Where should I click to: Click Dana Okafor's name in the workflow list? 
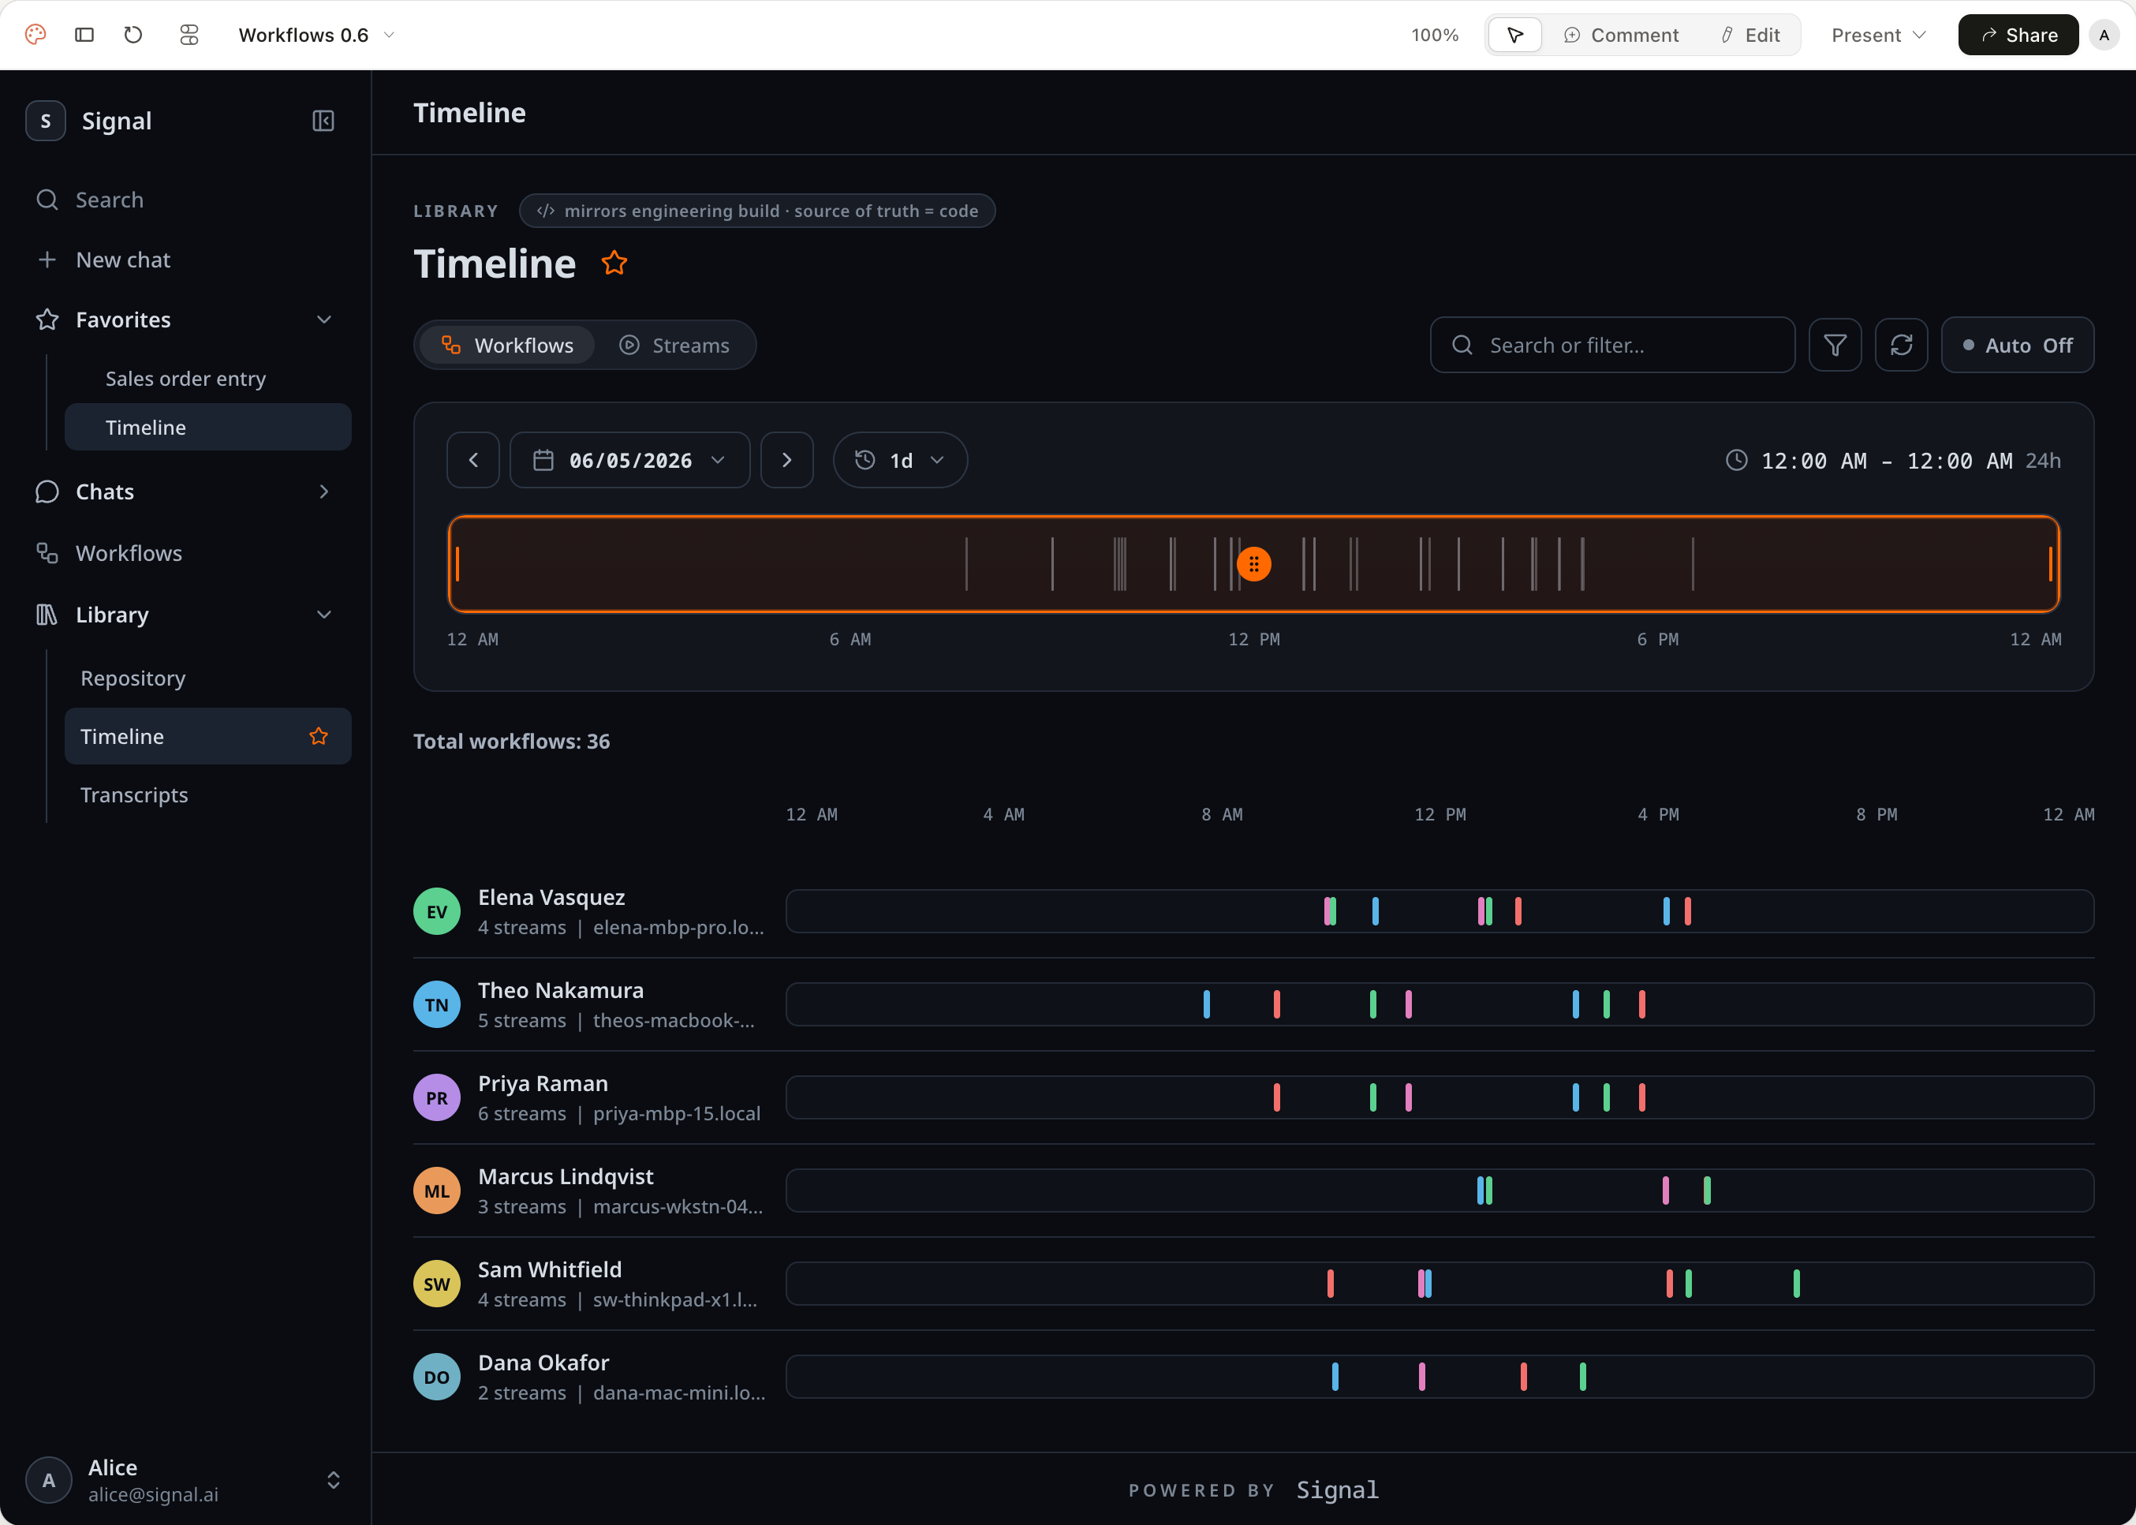point(543,1362)
